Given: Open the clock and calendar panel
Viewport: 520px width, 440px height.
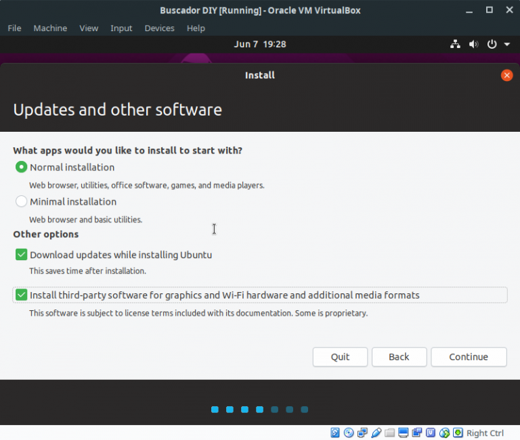Looking at the screenshot, I should 260,44.
